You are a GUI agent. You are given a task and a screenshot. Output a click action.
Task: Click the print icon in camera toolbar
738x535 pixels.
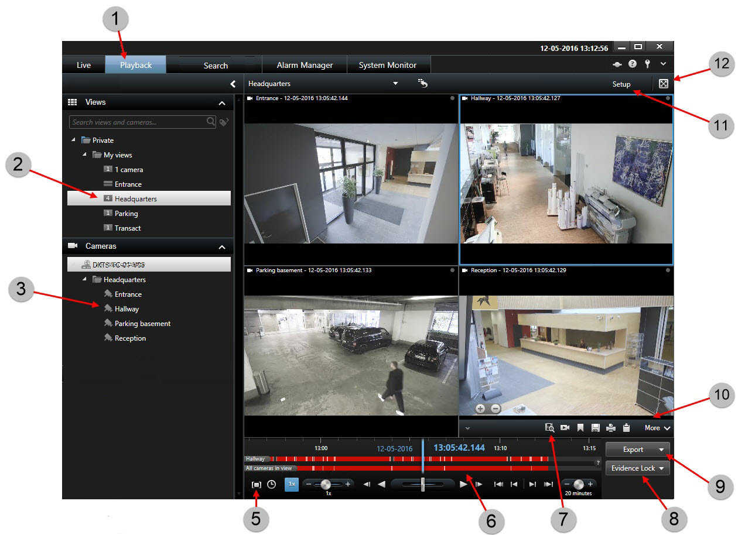coord(611,428)
